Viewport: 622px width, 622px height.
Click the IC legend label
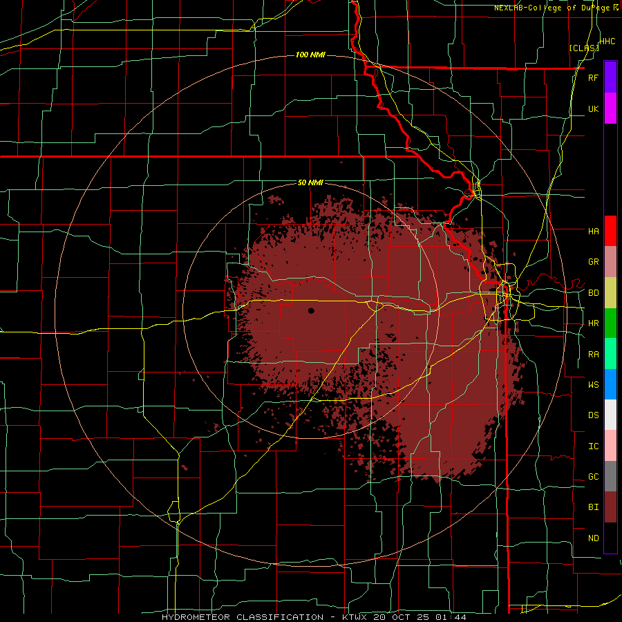click(593, 446)
